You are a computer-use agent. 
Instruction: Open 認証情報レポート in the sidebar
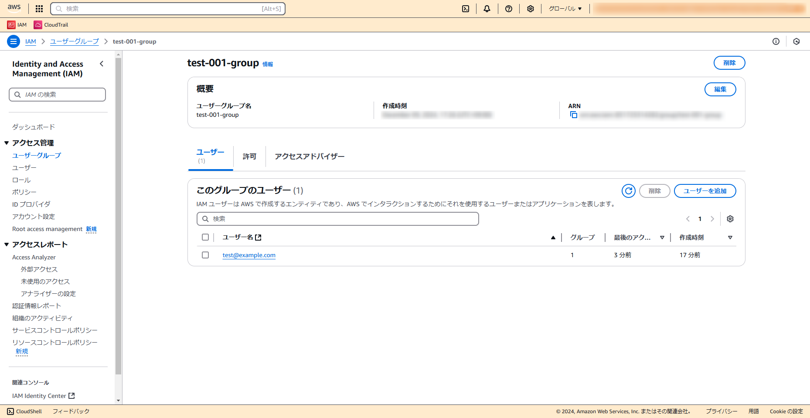tap(37, 306)
